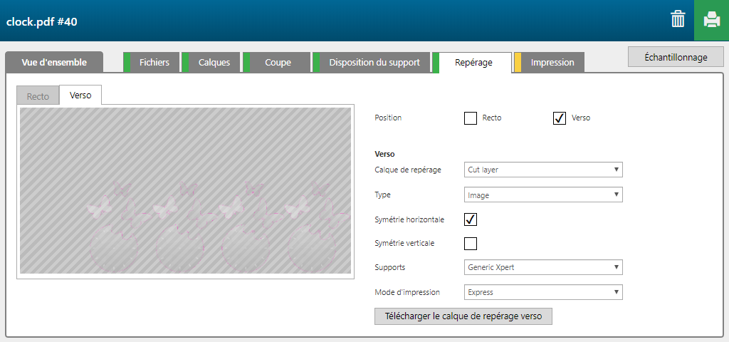Switch to the Calques tab
The width and height of the screenshot is (729, 342).
(211, 63)
